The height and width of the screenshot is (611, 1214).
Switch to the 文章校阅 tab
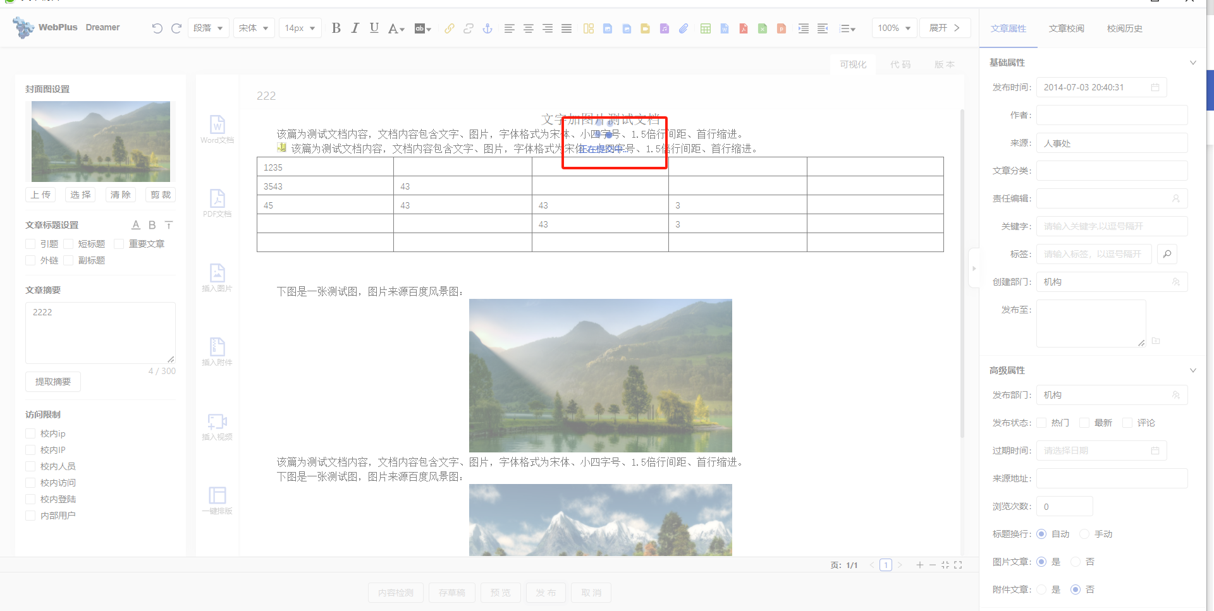1066,28
